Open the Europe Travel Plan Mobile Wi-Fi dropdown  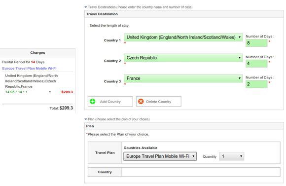pos(160,156)
